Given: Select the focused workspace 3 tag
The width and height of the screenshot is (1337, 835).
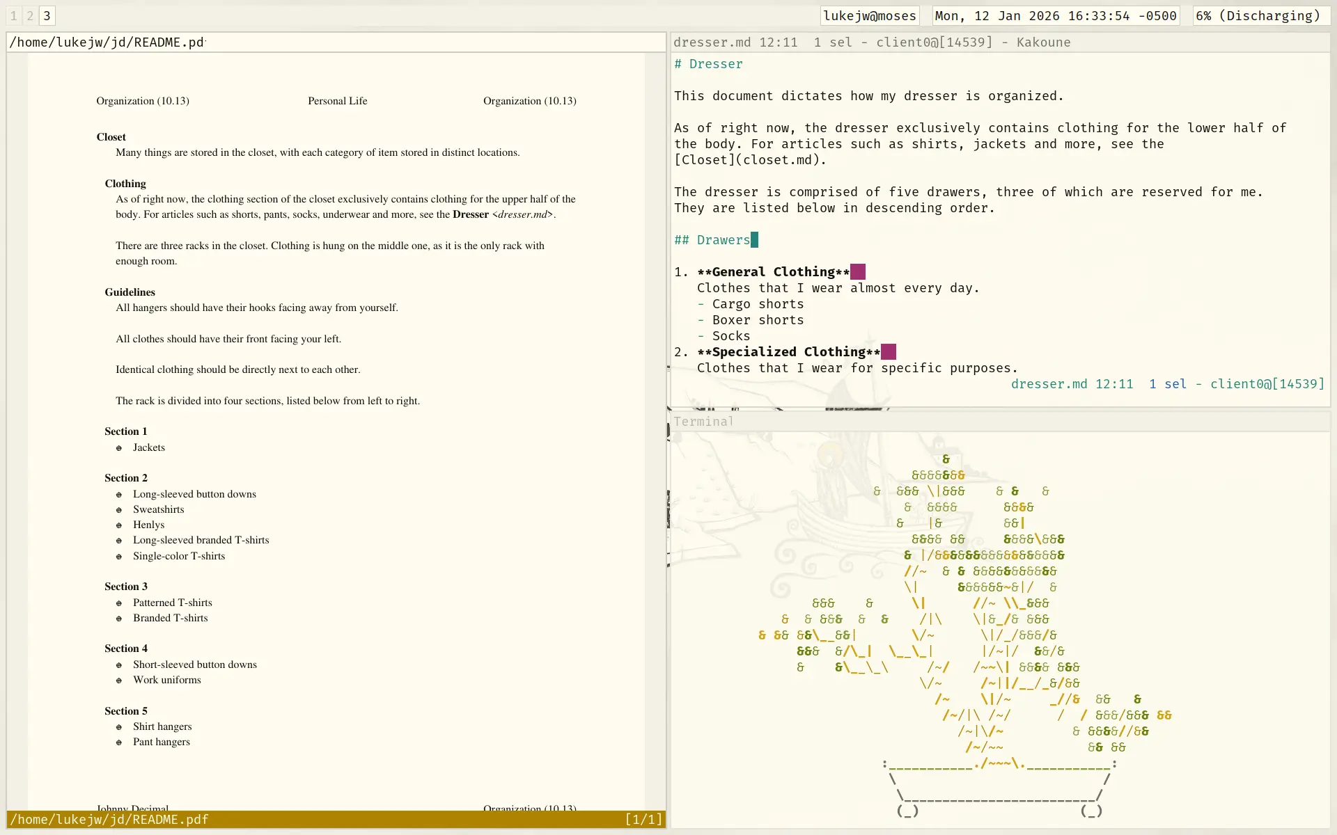Looking at the screenshot, I should tap(47, 15).
